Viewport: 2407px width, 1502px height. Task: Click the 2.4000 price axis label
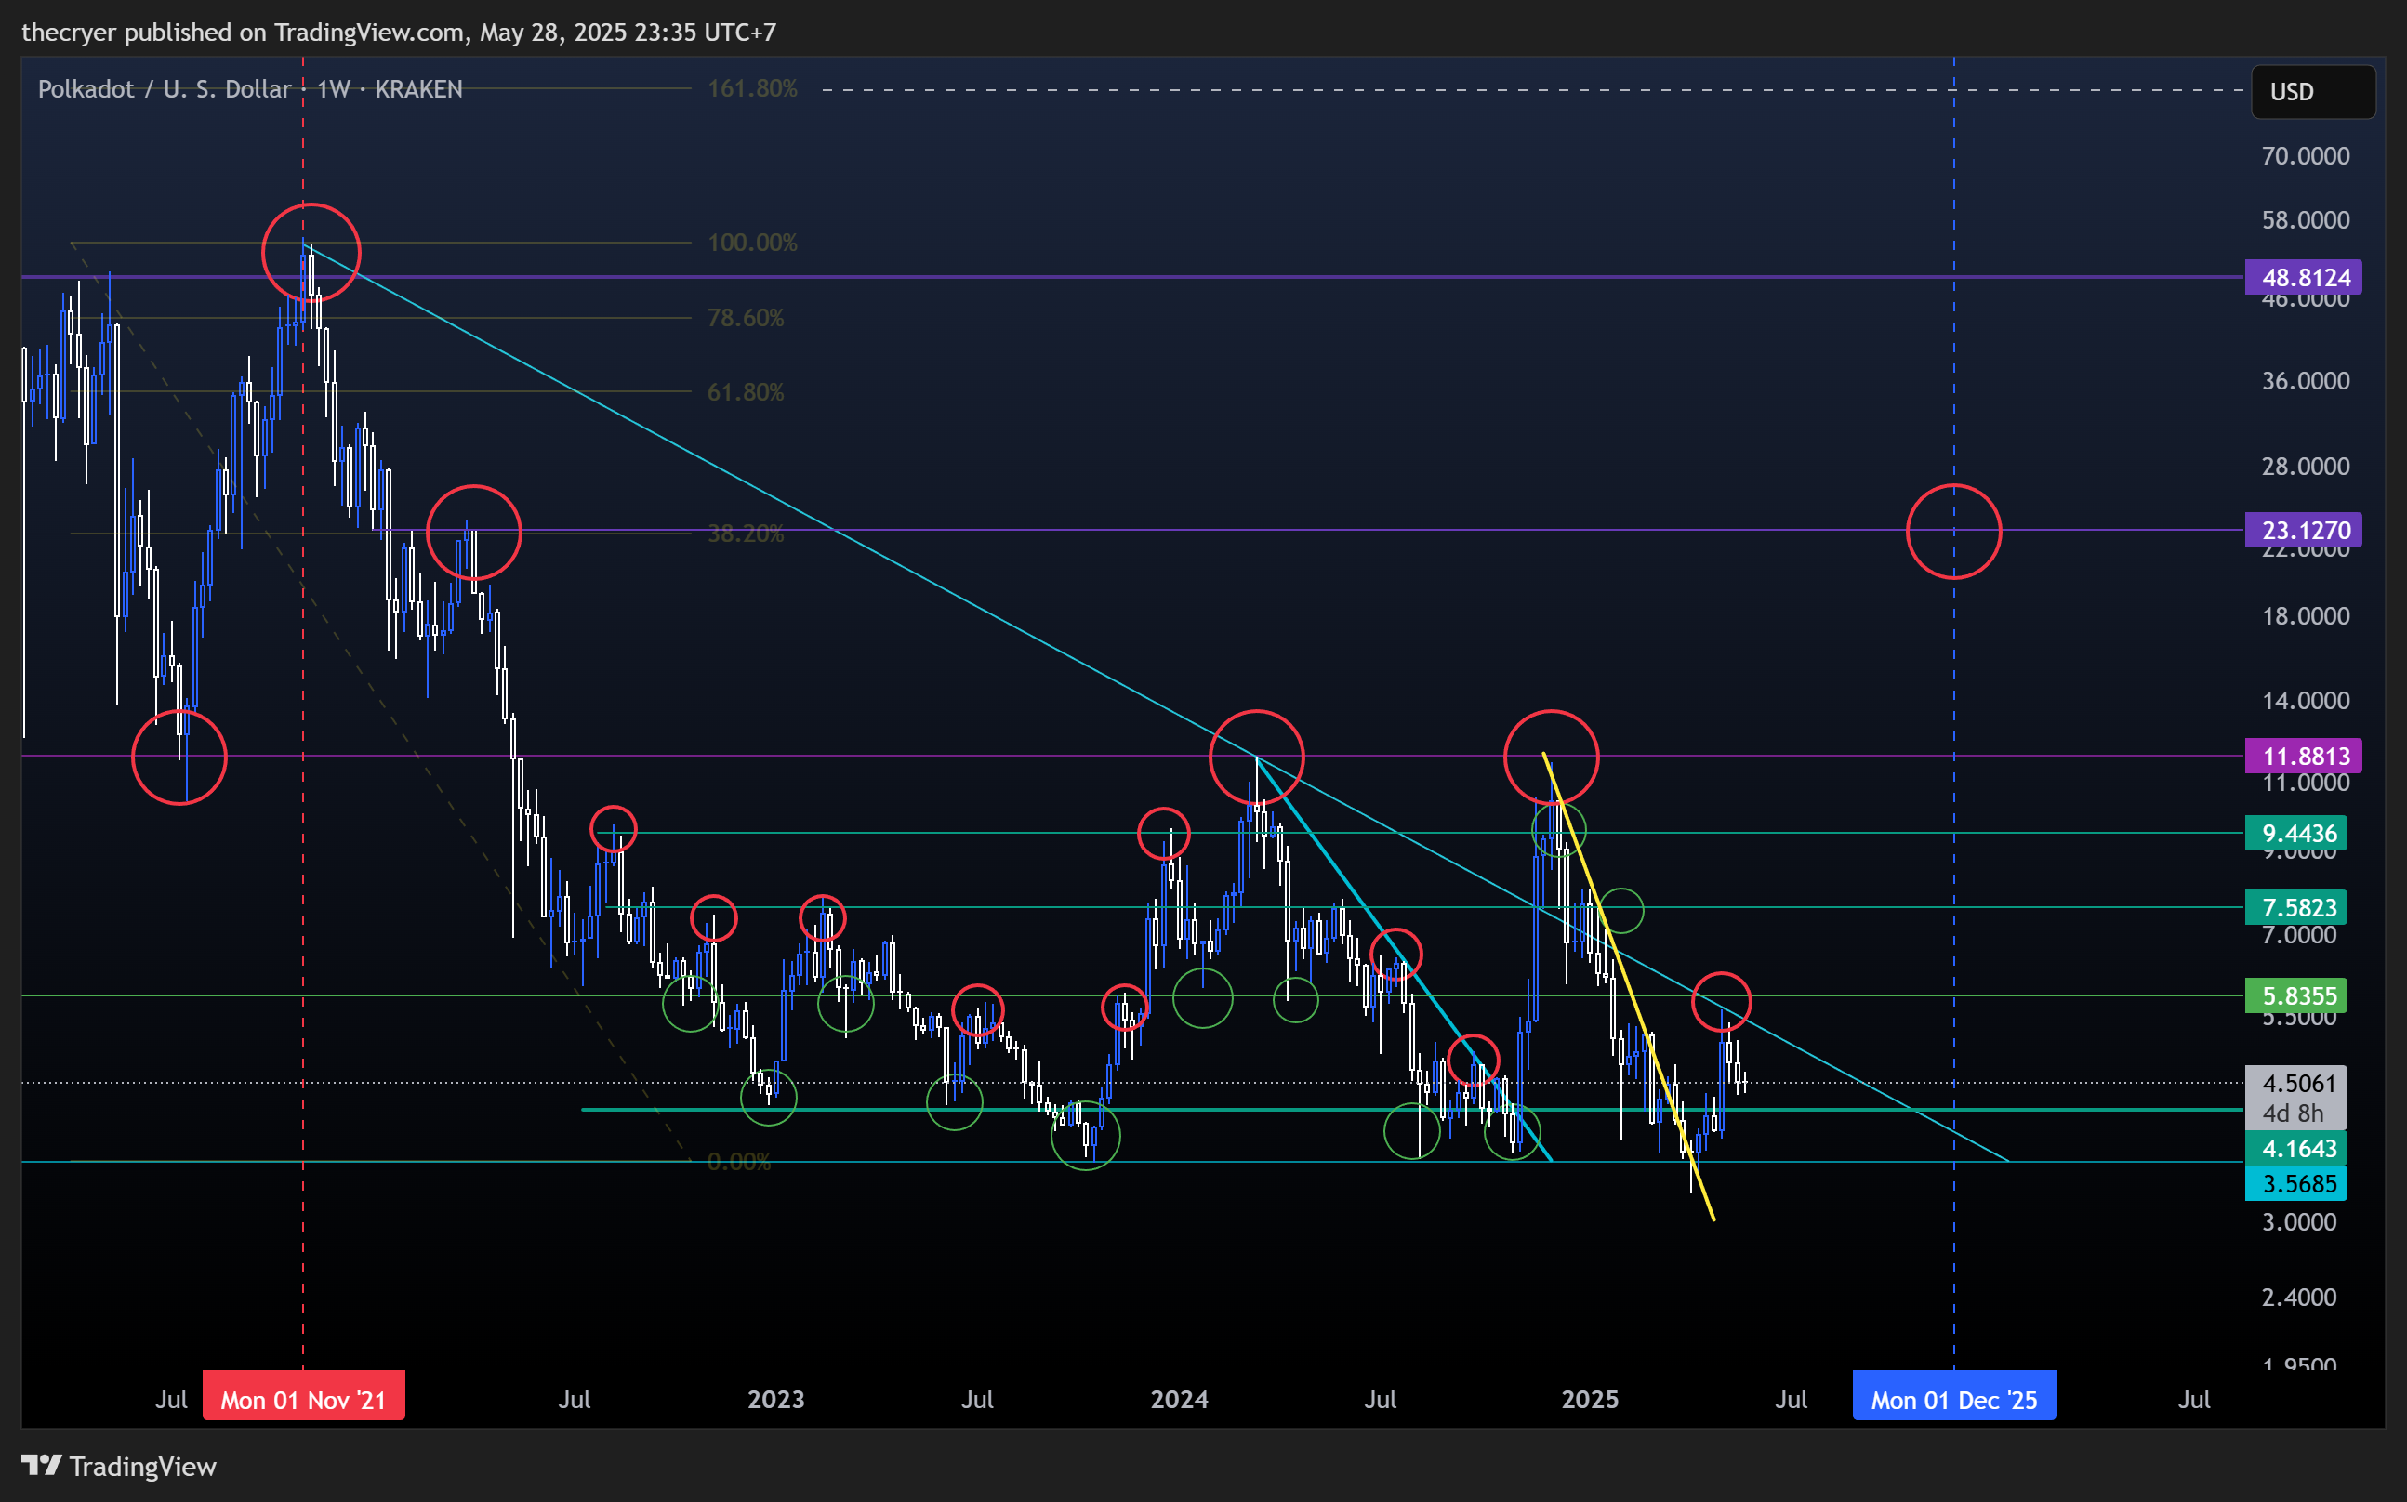pos(2299,1297)
